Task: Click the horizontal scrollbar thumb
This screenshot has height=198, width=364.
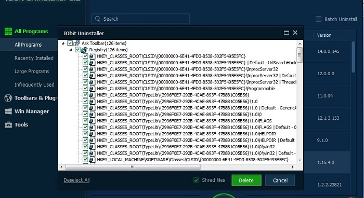Action: 133,167
